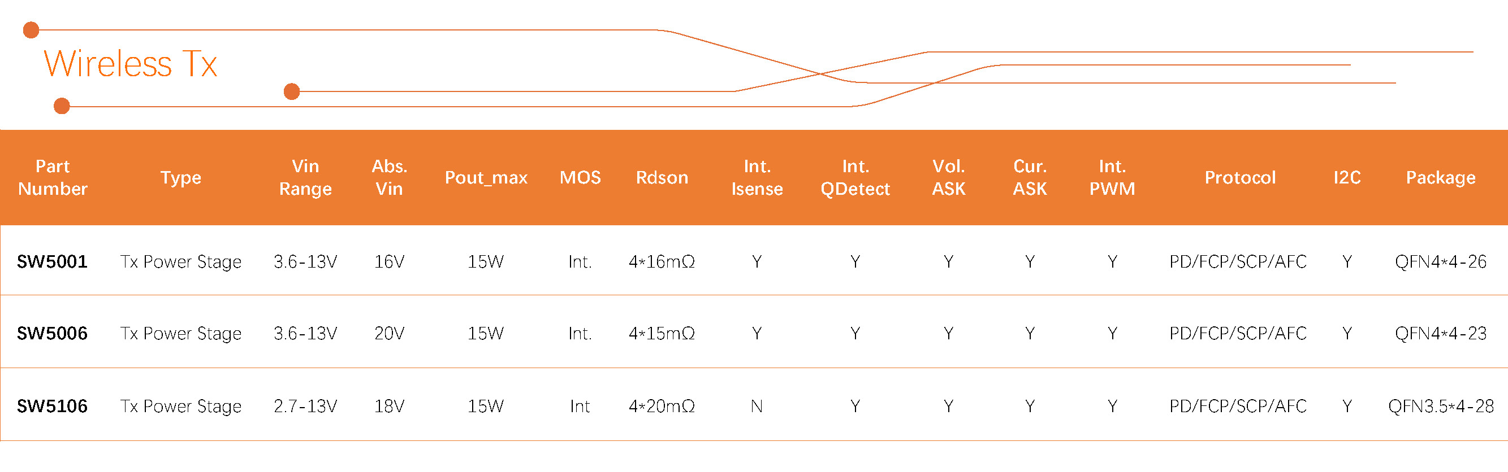Click the I2C column header

[1346, 177]
